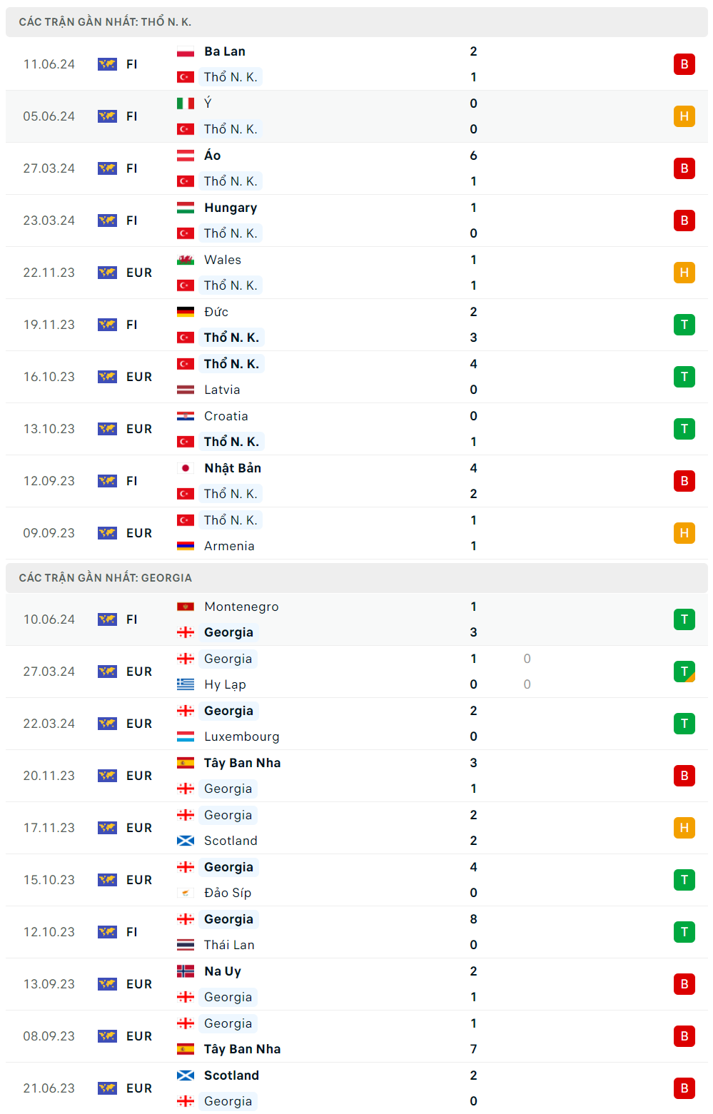Image resolution: width=713 pixels, height=1114 pixels.
Task: Click the Norway flag beside Na Uy
Action: [186, 971]
